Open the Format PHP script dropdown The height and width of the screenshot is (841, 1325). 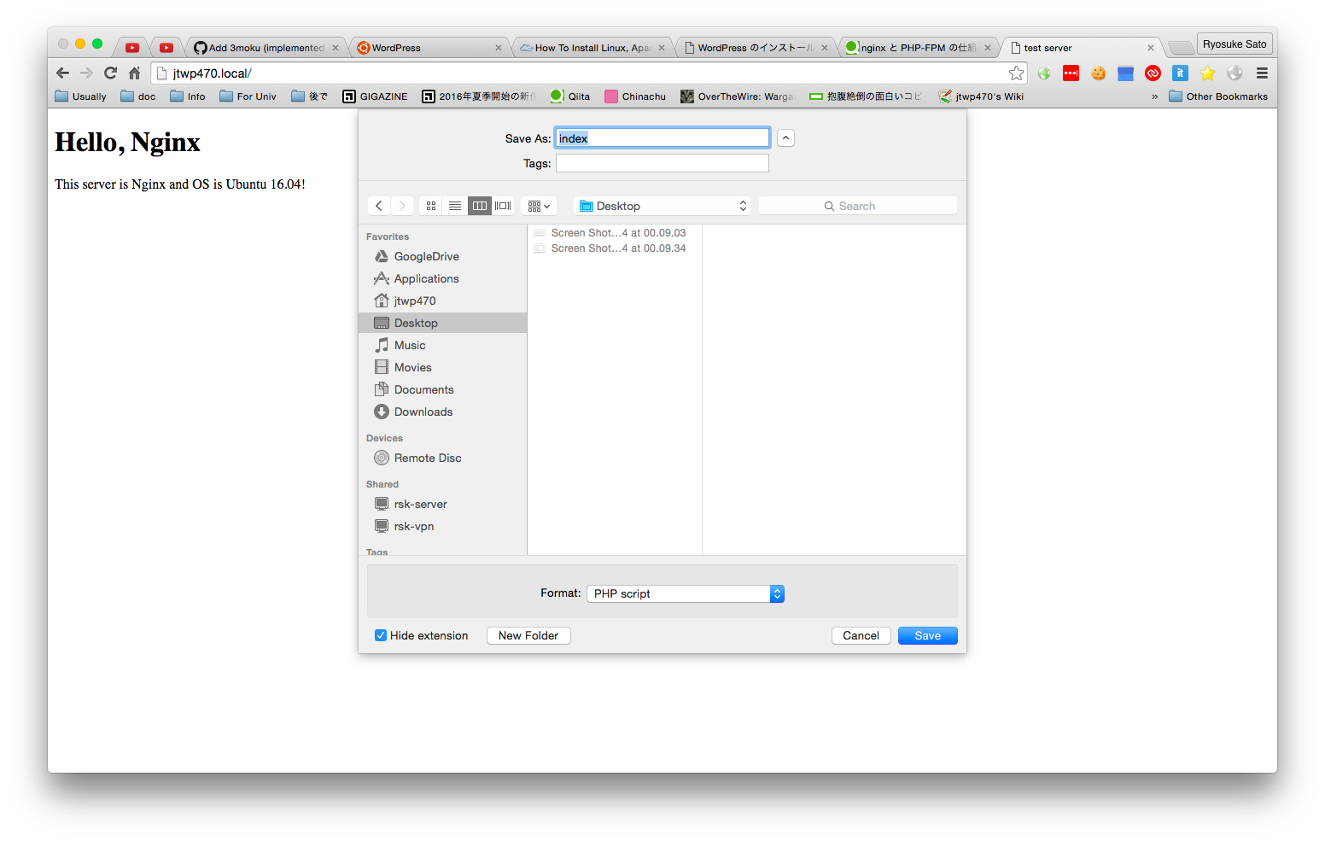tap(685, 593)
